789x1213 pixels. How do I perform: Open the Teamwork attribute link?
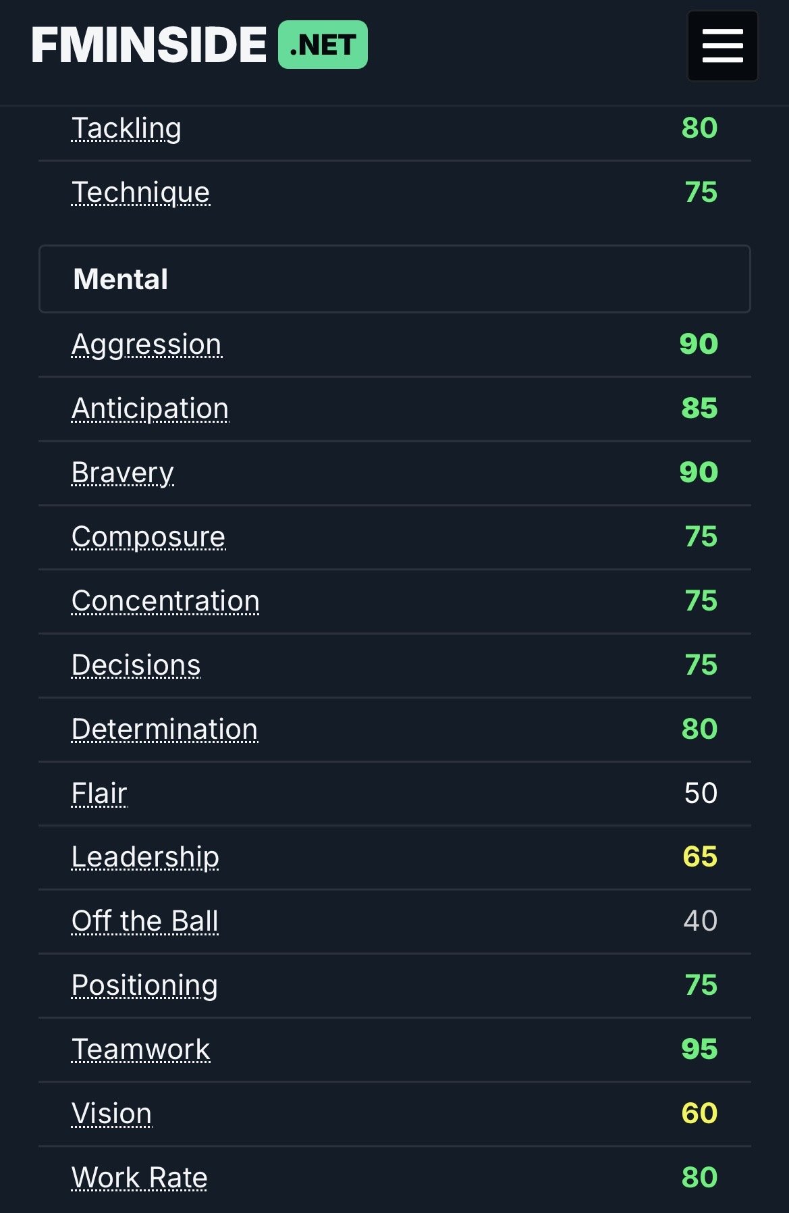tap(140, 1050)
